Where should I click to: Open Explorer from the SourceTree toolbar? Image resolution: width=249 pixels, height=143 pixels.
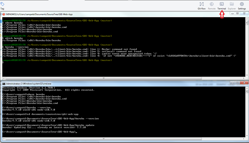click(232, 6)
